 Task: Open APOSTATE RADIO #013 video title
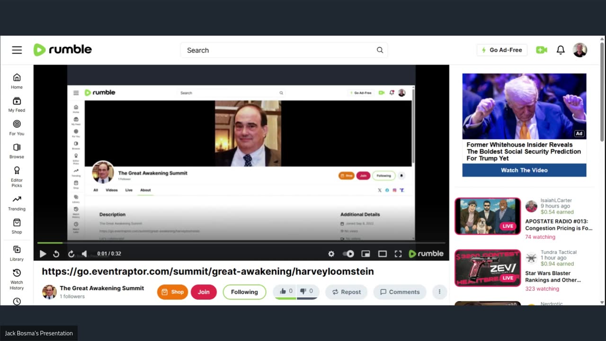(x=559, y=224)
